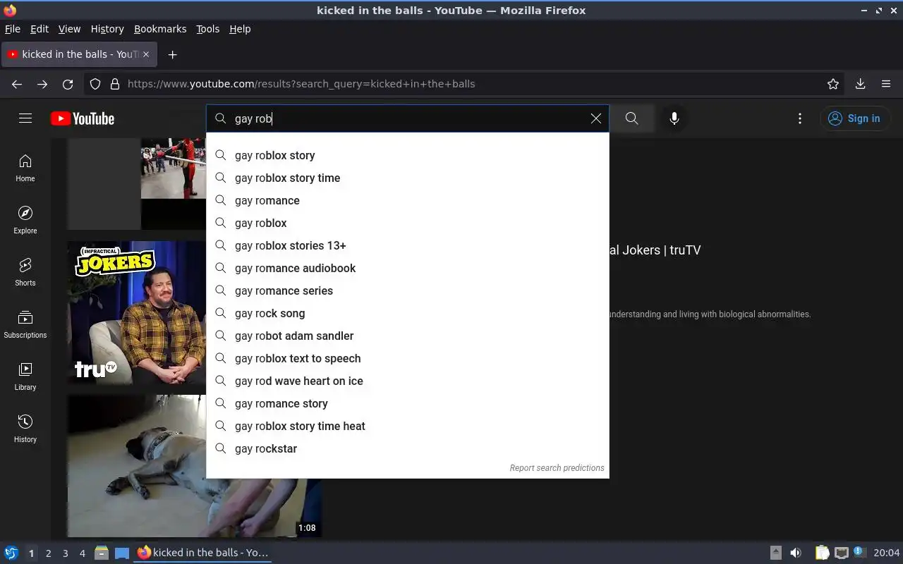Viewport: 903px width, 564px height.
Task: Select suggestion 'gay roblox text to speech'
Action: (x=408, y=358)
